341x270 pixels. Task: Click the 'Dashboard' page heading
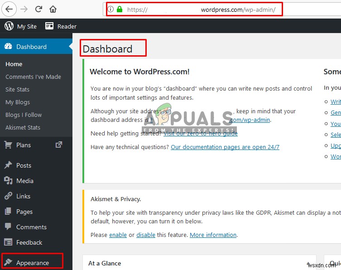107,49
